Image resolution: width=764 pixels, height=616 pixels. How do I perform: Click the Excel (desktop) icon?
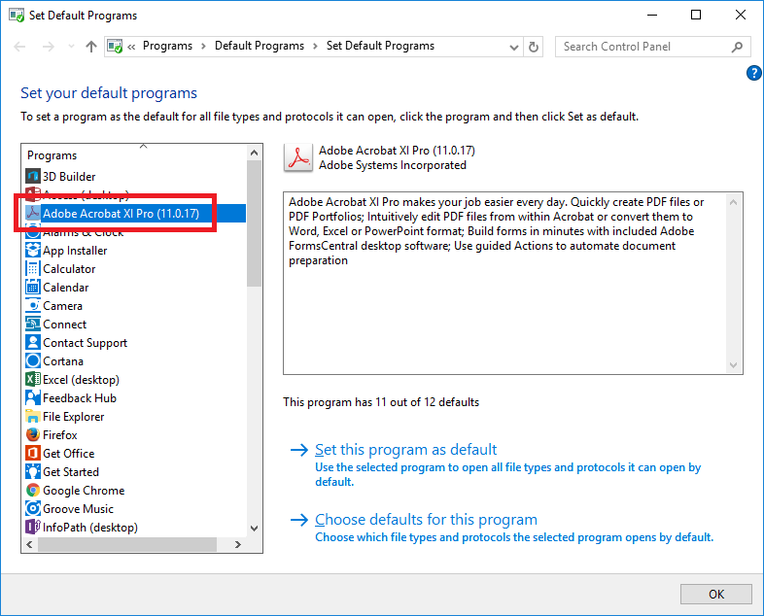point(33,379)
